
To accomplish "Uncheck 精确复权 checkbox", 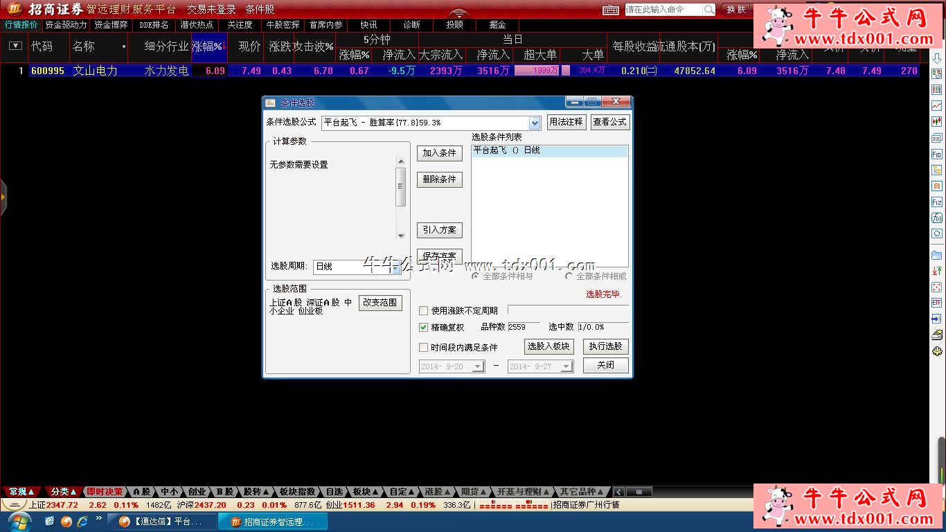I will tap(424, 327).
